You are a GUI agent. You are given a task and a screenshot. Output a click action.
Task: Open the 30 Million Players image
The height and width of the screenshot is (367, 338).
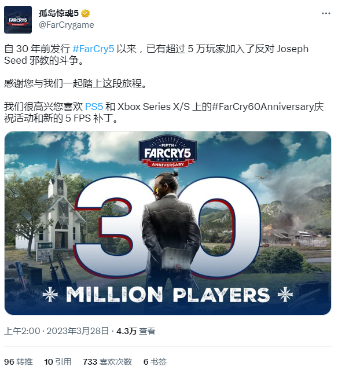[168, 223]
